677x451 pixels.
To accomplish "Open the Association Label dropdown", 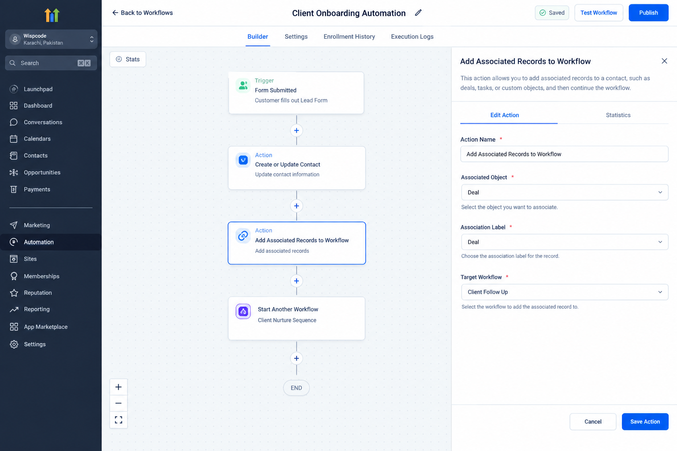I will [565, 242].
